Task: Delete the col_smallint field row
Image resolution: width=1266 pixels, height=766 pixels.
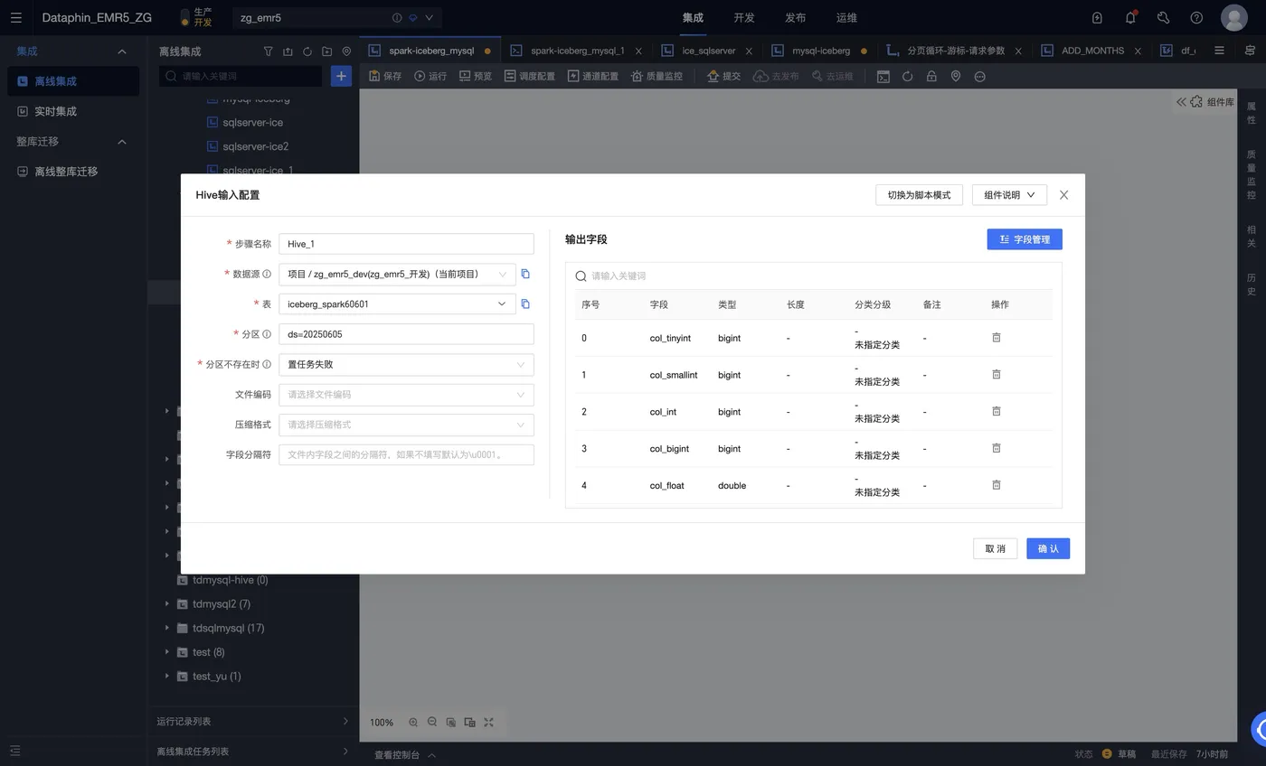Action: [x=997, y=374]
